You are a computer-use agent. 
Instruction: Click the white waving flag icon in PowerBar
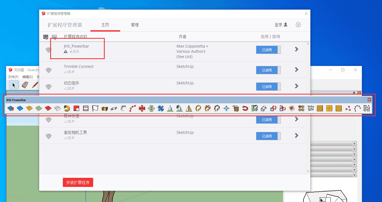tap(95, 108)
